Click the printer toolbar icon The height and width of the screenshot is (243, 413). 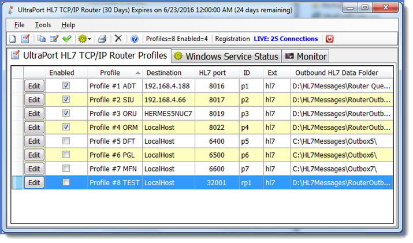tap(102, 39)
